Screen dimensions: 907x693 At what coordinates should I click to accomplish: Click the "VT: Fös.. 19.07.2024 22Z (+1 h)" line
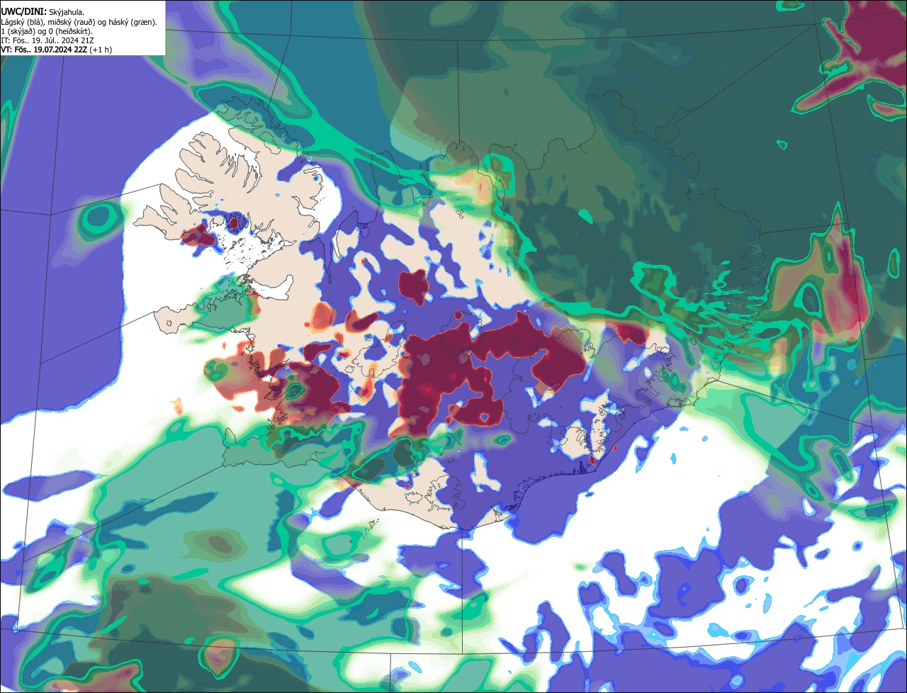[56, 50]
